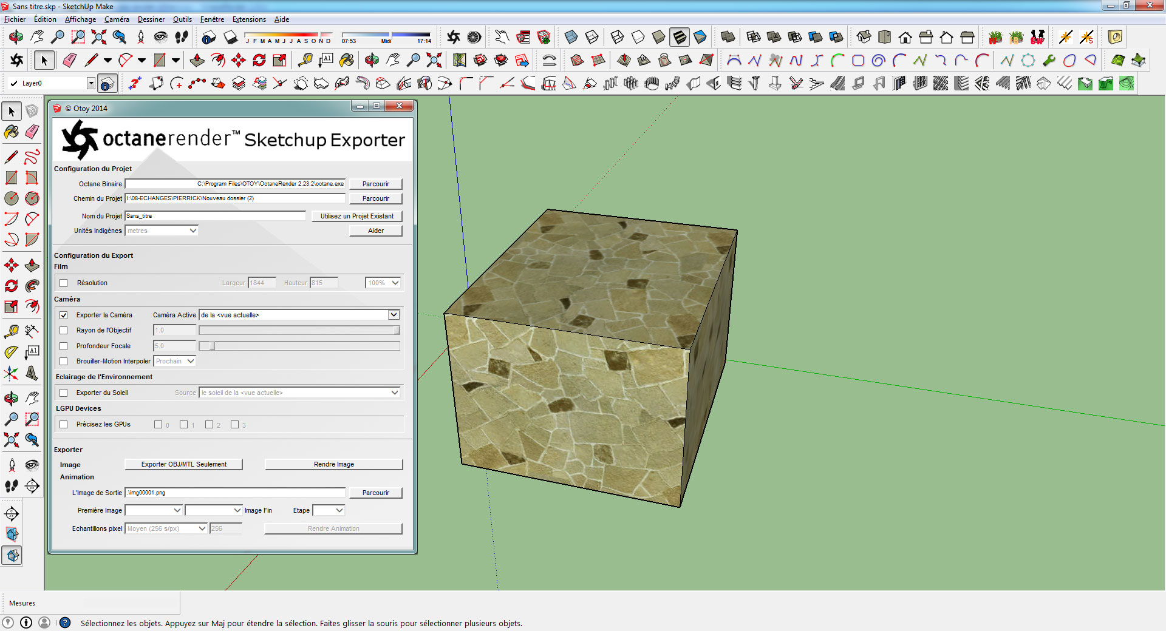Click the Zoom Extents icon in top row
The image size is (1166, 631).
pos(98,38)
